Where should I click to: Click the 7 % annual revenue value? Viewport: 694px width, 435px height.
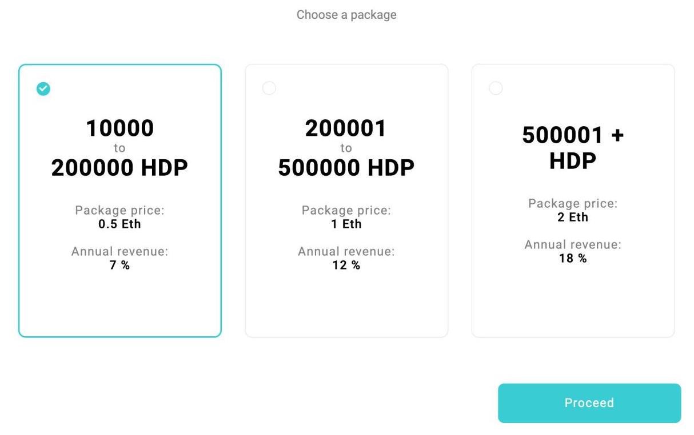pos(119,265)
